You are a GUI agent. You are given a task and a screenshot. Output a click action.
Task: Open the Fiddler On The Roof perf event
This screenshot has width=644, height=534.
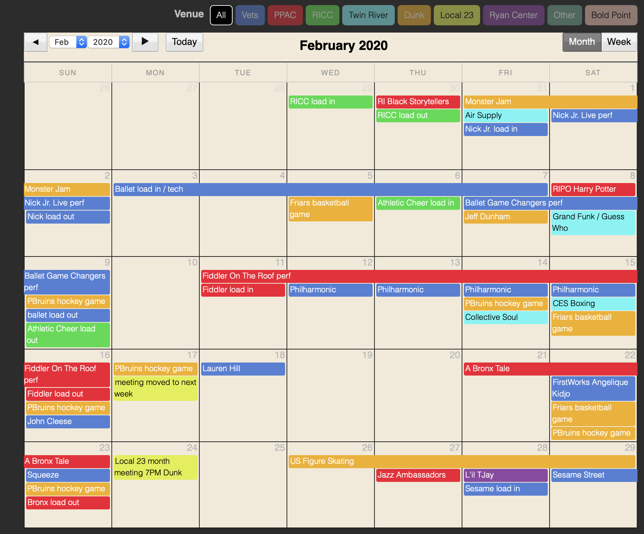[x=419, y=276]
